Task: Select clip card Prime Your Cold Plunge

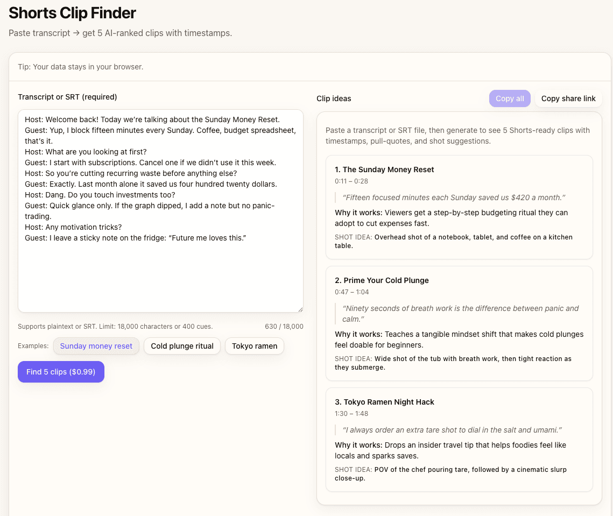Action: pos(459,323)
